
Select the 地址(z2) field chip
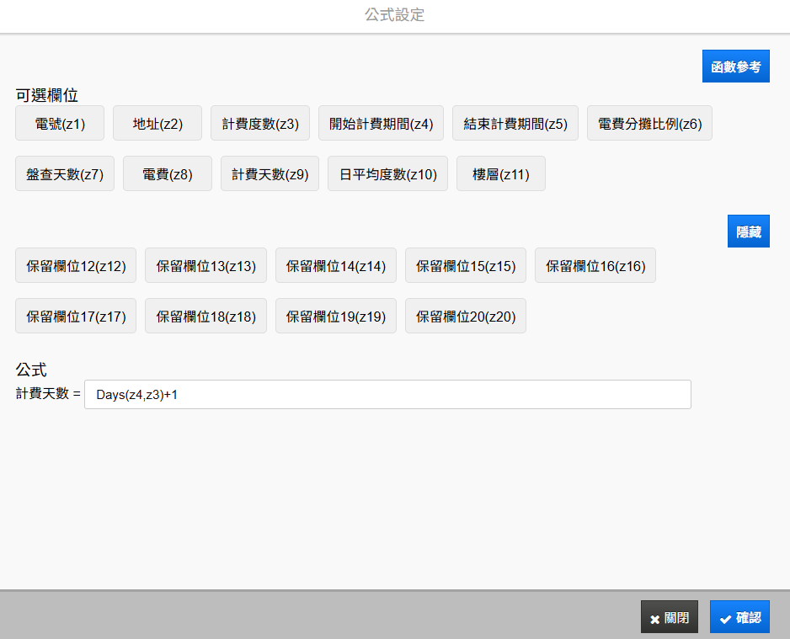pos(157,124)
